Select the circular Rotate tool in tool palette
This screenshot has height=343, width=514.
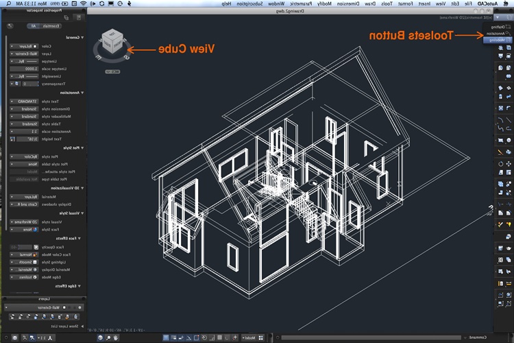click(x=501, y=164)
